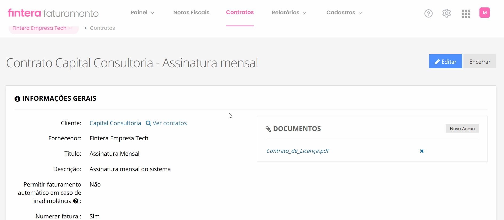Click the paperclip icon beside DOCUMENTOS

(x=268, y=129)
